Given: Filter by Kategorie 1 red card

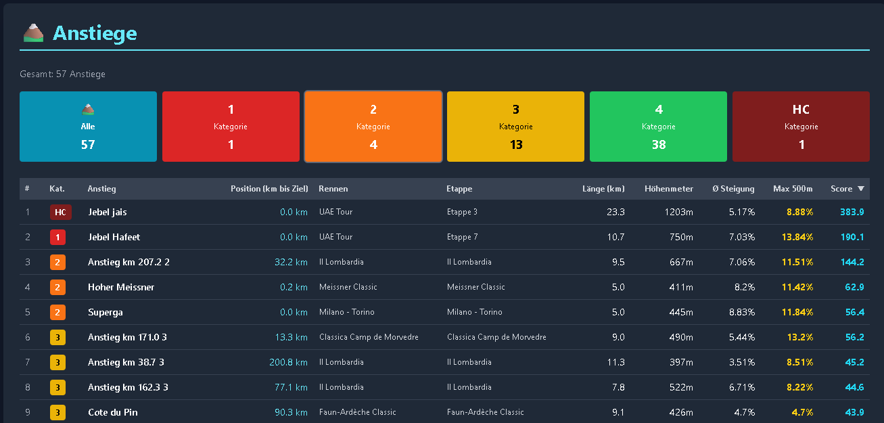Looking at the screenshot, I should tap(231, 127).
